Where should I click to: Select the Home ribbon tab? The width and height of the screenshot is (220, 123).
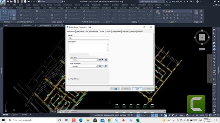pyautogui.click(x=4, y=8)
